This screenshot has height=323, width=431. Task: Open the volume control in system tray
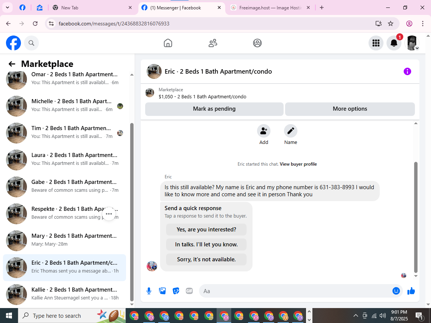coord(382,316)
